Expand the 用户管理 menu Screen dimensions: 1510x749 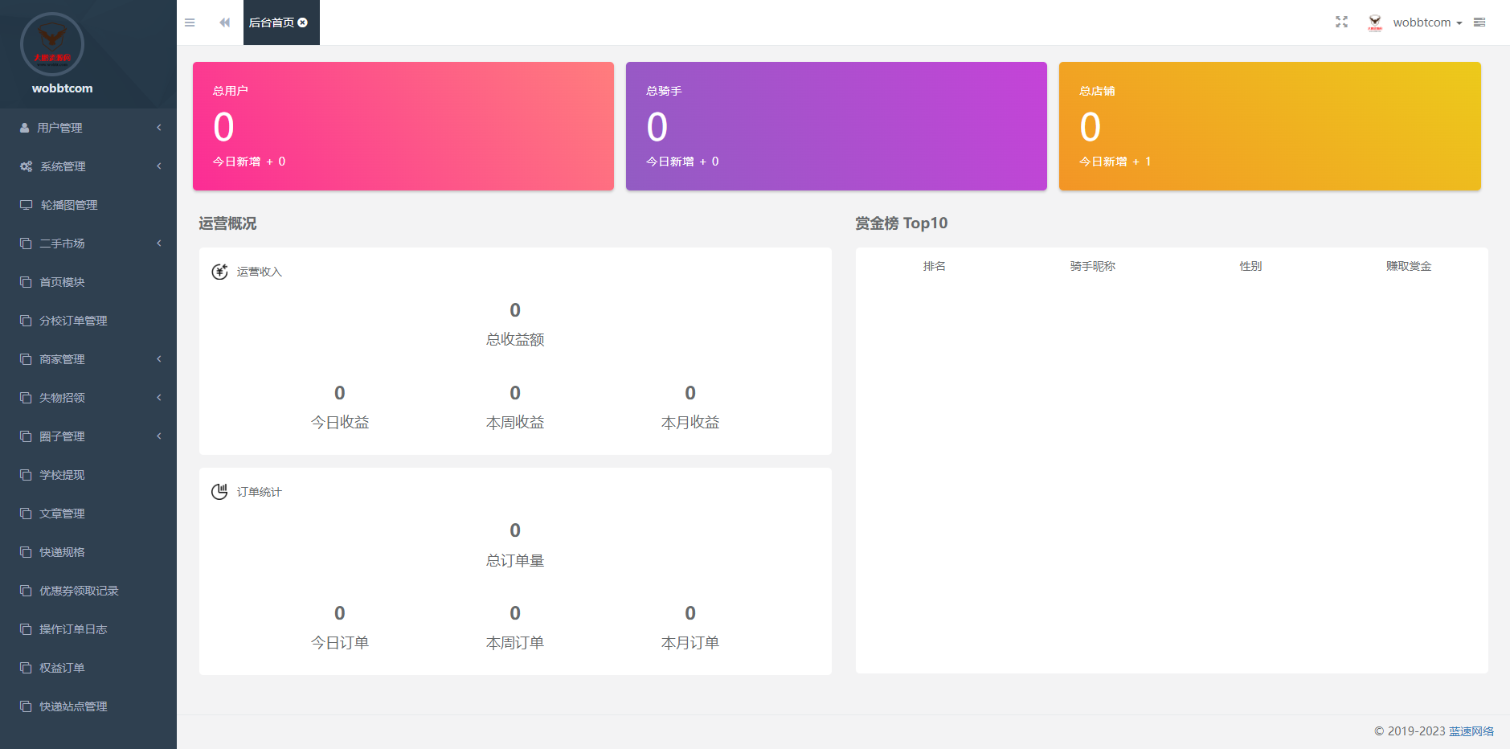88,128
